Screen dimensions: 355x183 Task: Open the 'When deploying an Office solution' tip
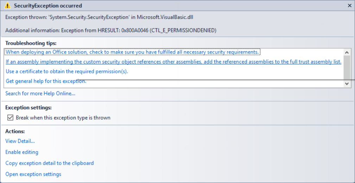[x=132, y=52]
